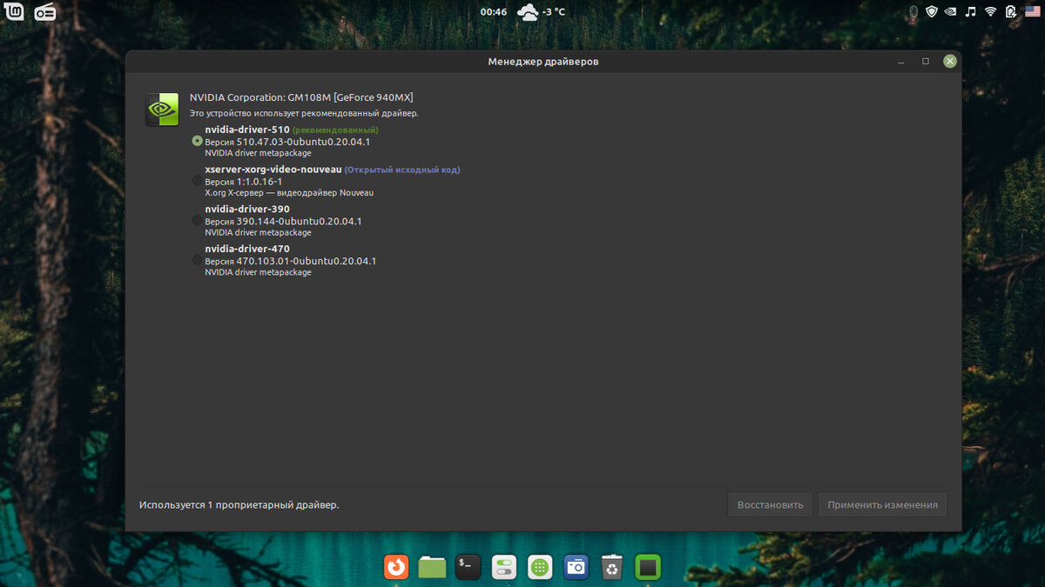The width and height of the screenshot is (1045, 587).
Task: Open the shield security tray icon
Action: (x=932, y=11)
